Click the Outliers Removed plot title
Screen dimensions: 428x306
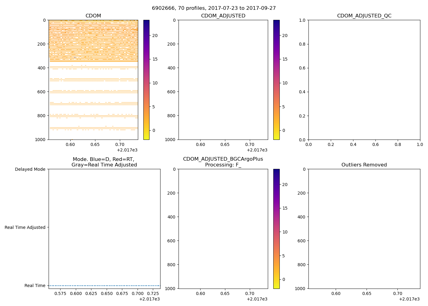[x=364, y=165]
